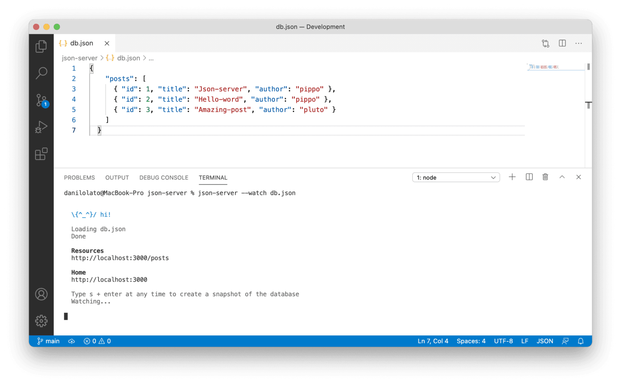
Task: Click "Amazing-post" title string
Action: point(222,109)
